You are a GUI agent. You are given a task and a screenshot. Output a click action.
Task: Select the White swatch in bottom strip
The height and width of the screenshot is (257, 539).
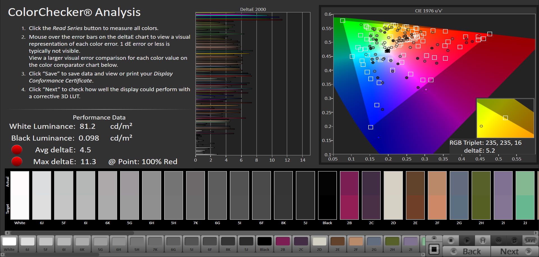click(9, 244)
